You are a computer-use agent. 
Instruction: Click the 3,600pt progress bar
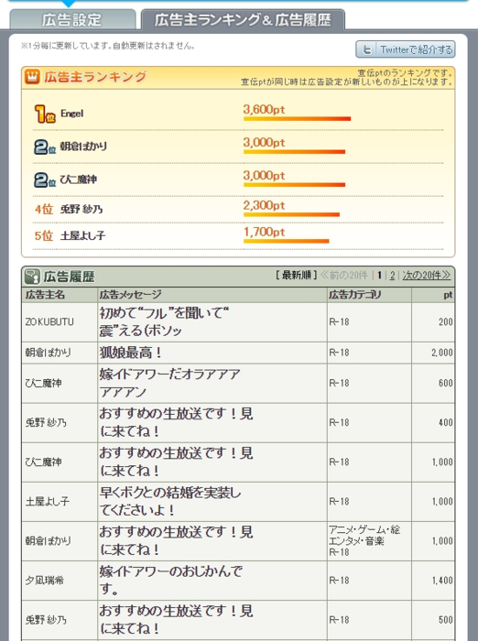pyautogui.click(x=297, y=119)
